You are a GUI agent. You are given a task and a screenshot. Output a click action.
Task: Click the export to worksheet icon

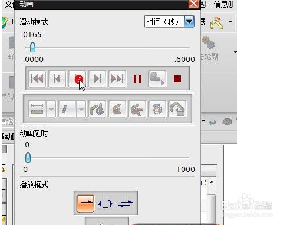click(177, 109)
